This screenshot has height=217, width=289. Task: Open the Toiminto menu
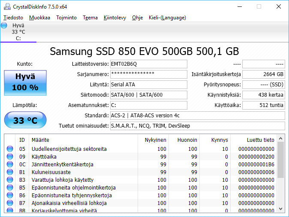(66, 18)
